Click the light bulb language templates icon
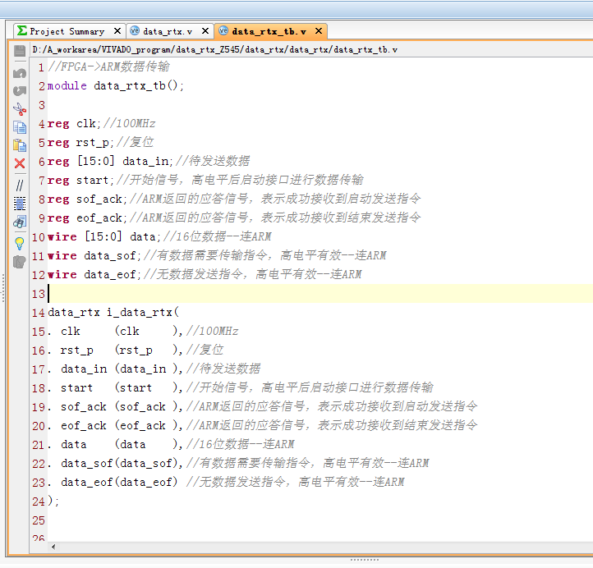The image size is (593, 568). 20,242
